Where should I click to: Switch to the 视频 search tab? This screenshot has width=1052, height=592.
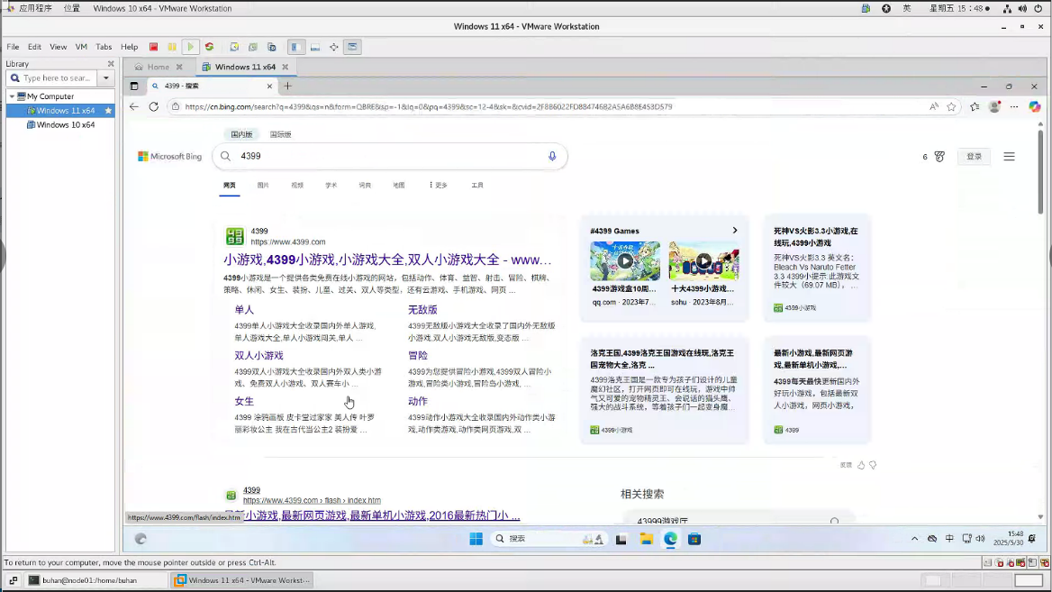297,186
